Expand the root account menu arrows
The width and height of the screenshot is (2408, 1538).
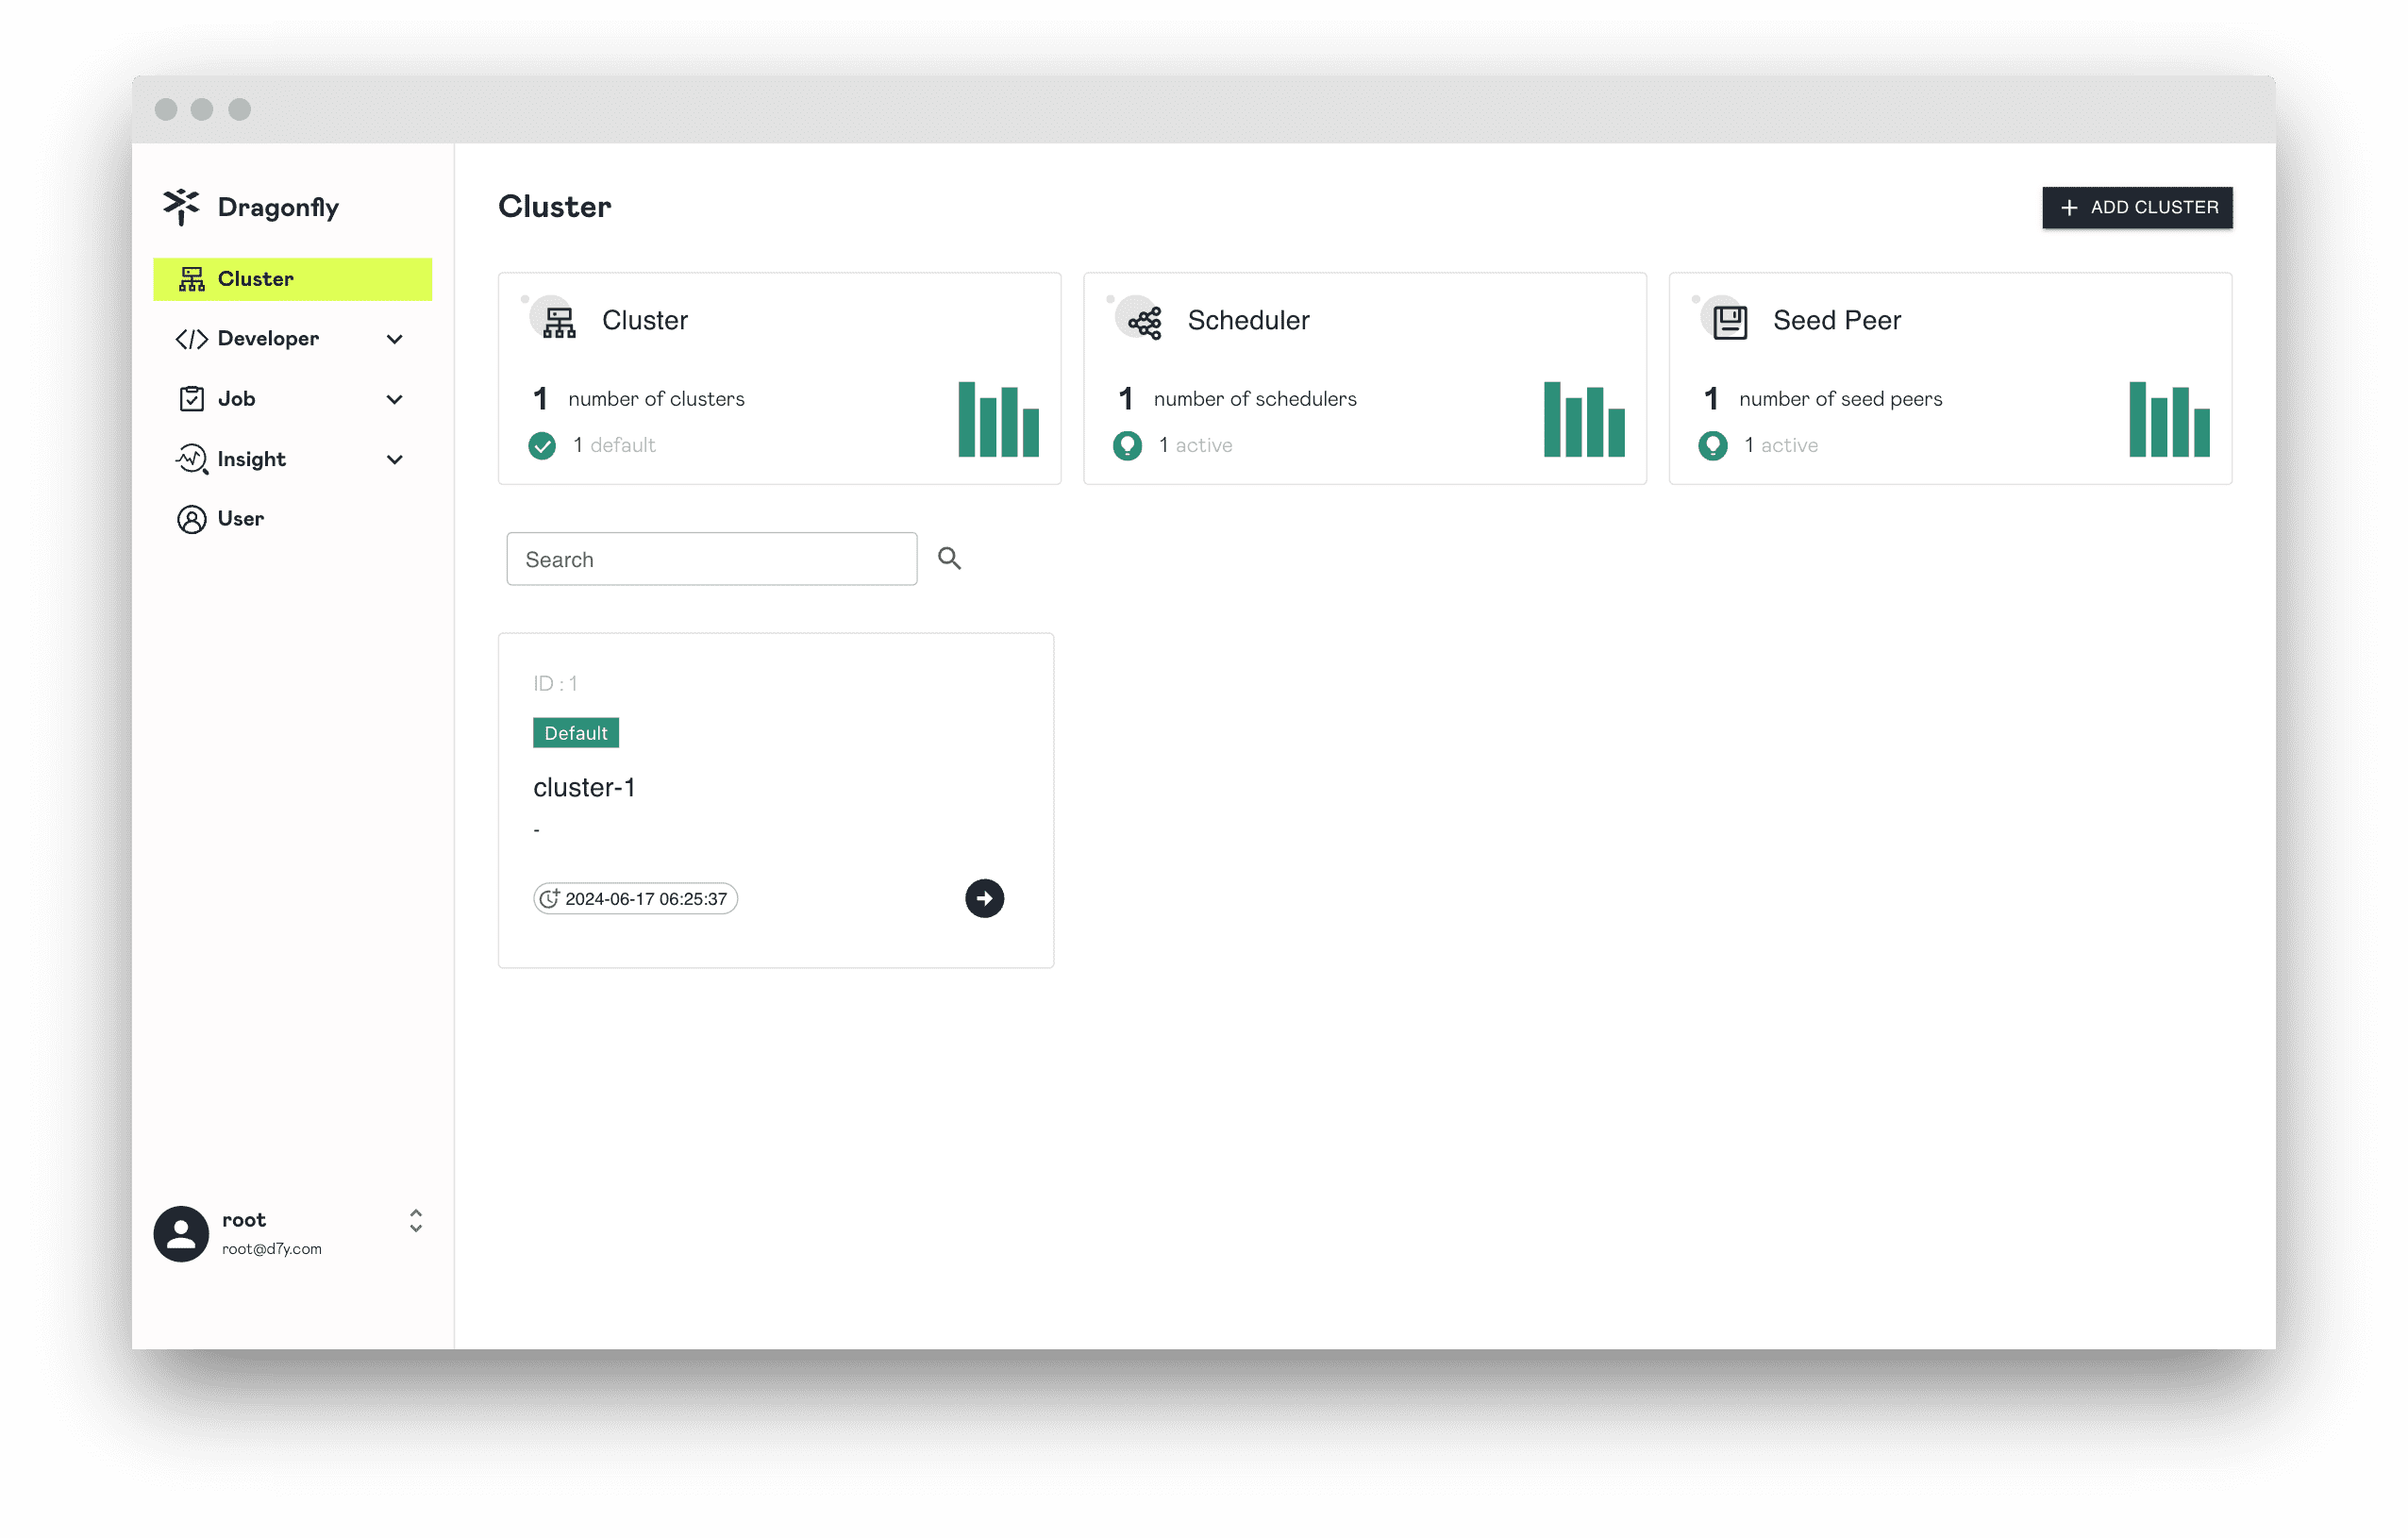click(x=416, y=1221)
